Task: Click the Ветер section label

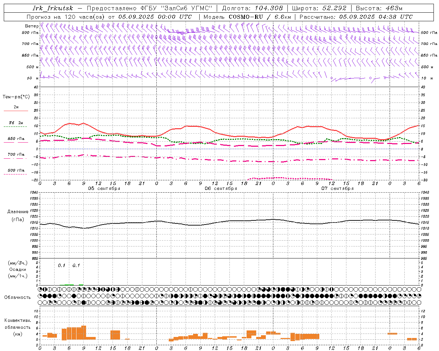Action: (32, 26)
